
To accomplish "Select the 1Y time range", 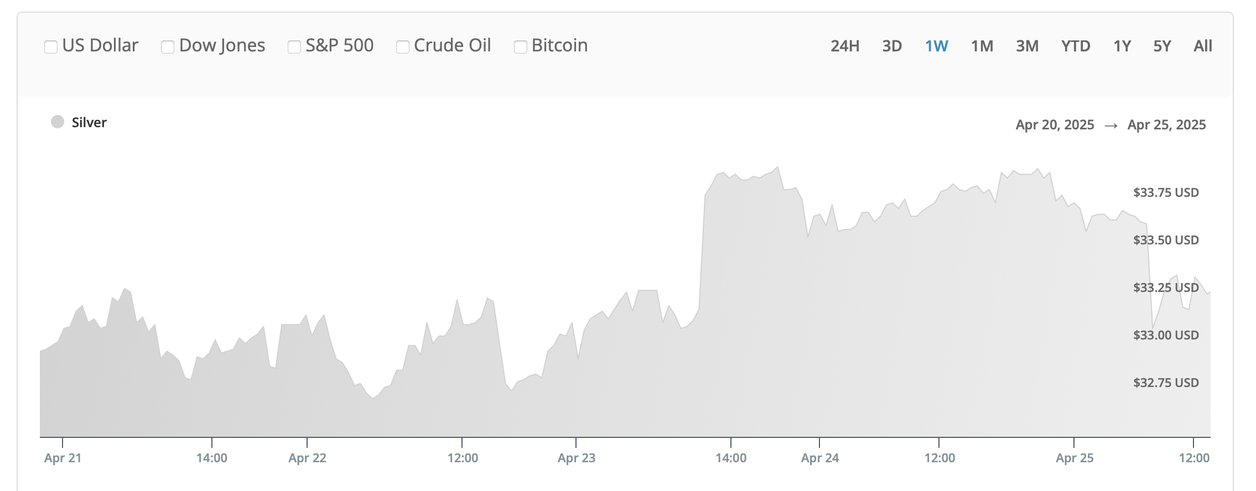I will [1122, 46].
